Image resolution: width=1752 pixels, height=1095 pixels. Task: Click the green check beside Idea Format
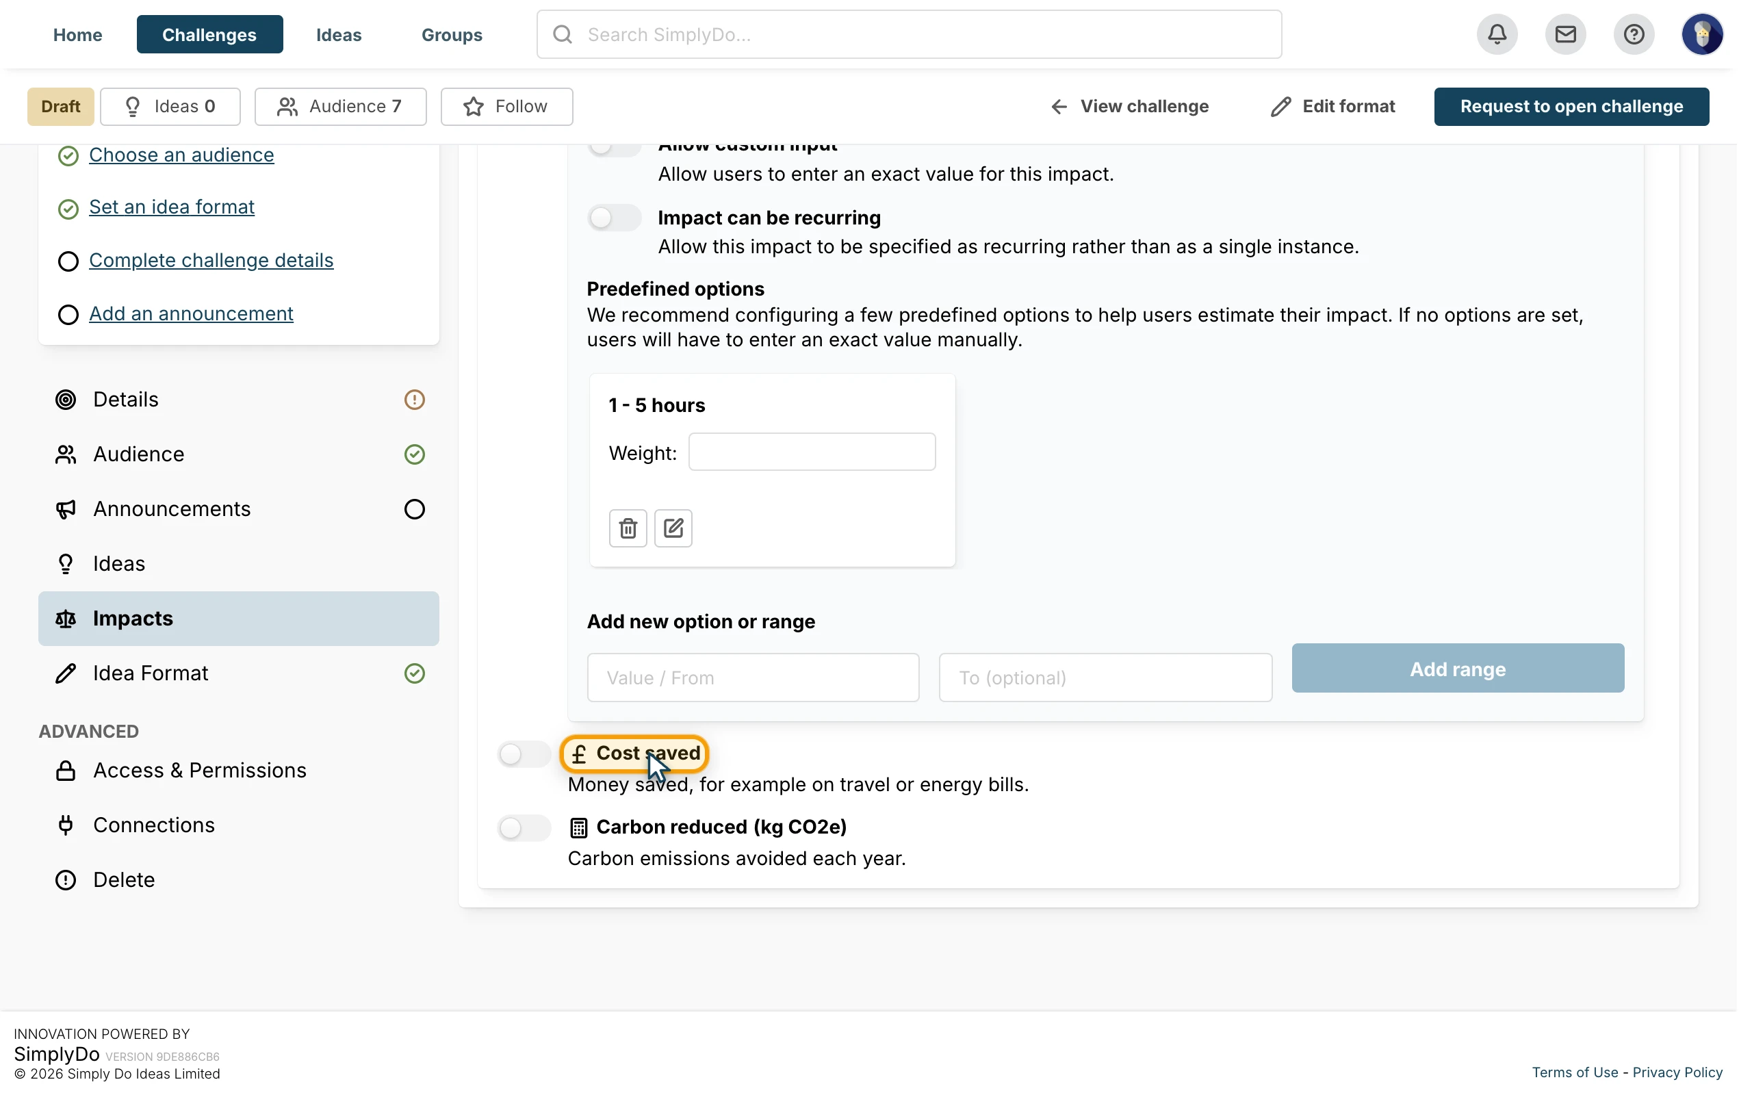414,673
